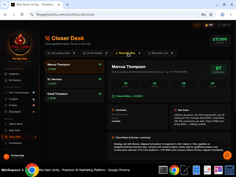
Task: Open the tab search dropdown arrow
Action: tap(5, 4)
